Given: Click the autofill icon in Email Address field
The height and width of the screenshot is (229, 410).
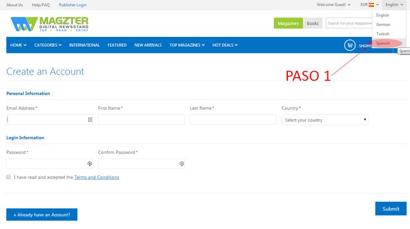Looking at the screenshot, I should point(90,119).
